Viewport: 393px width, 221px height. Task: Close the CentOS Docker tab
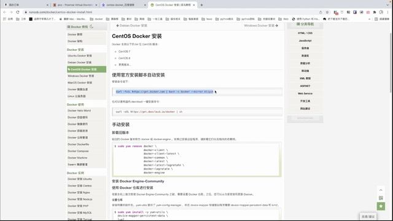(x=194, y=5)
